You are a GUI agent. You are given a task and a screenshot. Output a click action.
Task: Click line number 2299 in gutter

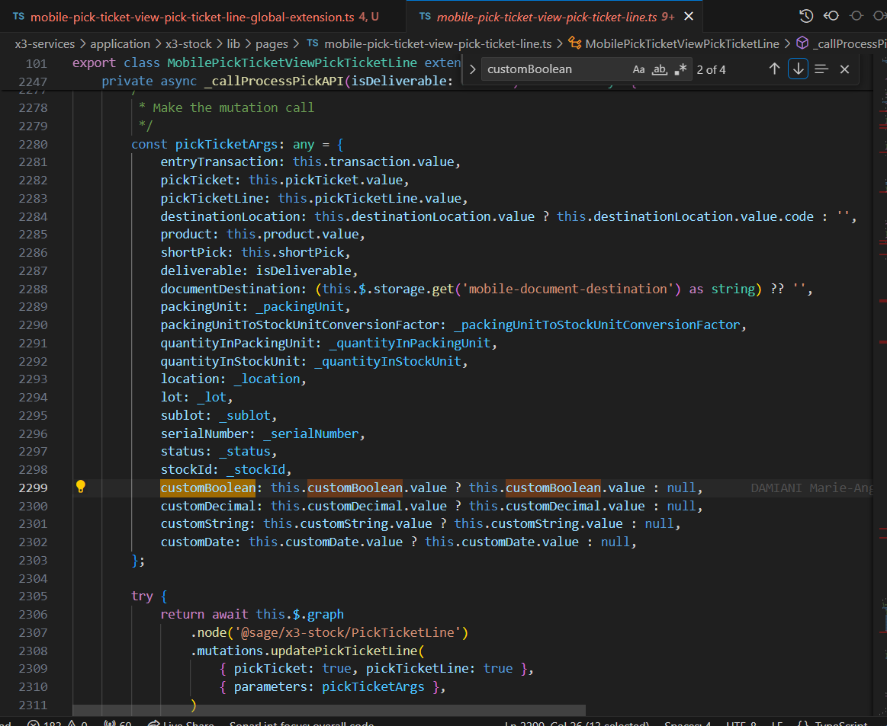tap(33, 488)
